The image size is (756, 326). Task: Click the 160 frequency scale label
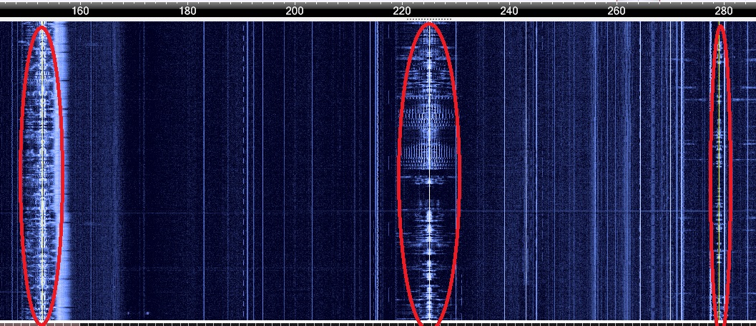click(80, 11)
